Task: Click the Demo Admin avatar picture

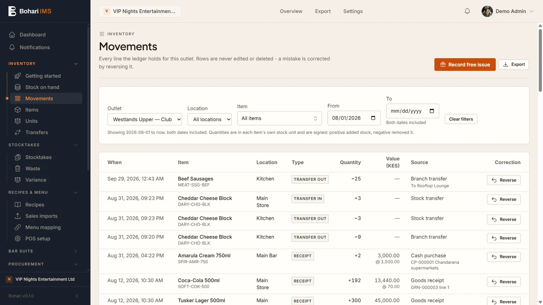Action: pos(487,11)
